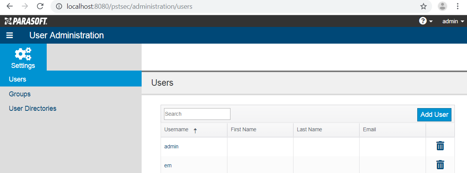Toggle Username column sort arrow
The image size is (467, 173).
click(x=195, y=131)
